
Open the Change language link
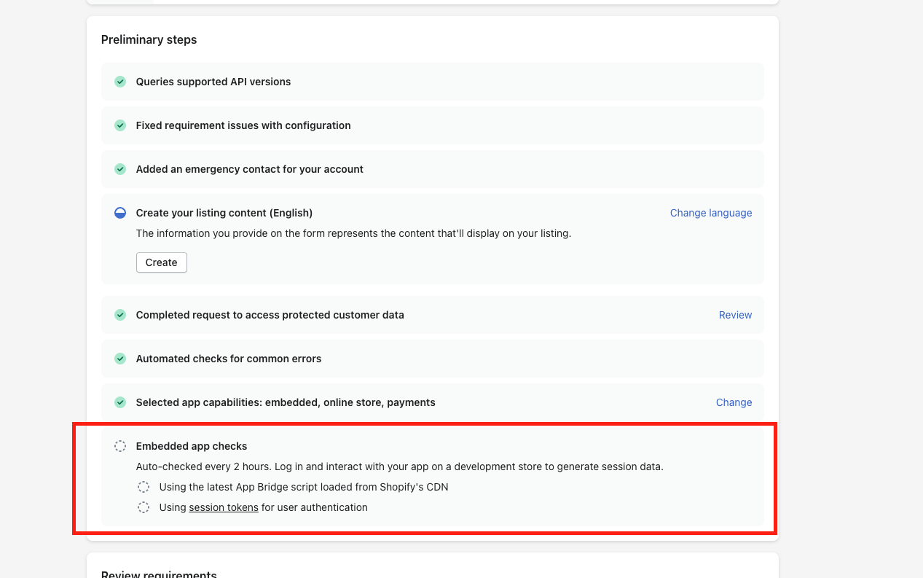coord(710,213)
